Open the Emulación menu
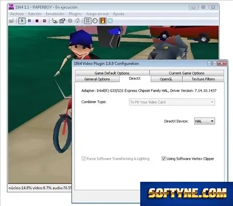Screen dimensions: 233x206 (55, 14)
